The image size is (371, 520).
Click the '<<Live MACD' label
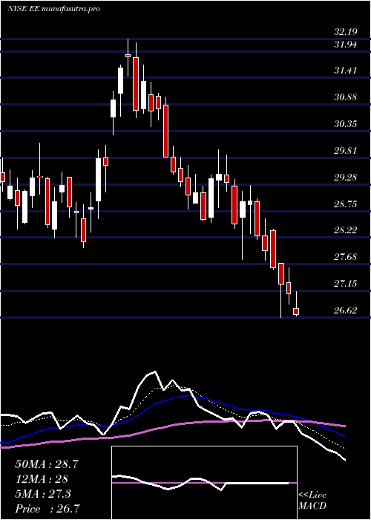[x=312, y=501]
